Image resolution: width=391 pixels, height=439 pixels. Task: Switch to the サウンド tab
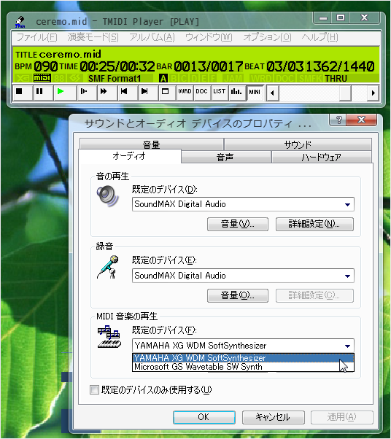[298, 144]
